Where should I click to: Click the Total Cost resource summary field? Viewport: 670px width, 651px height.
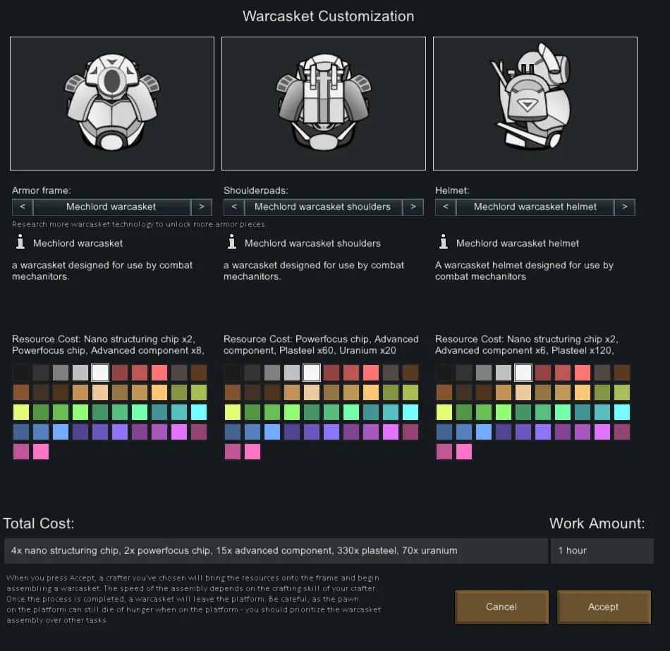pyautogui.click(x=275, y=551)
